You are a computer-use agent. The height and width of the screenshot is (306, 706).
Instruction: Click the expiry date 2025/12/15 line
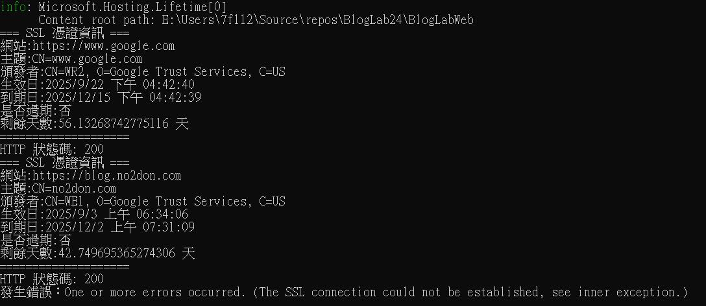[100, 98]
